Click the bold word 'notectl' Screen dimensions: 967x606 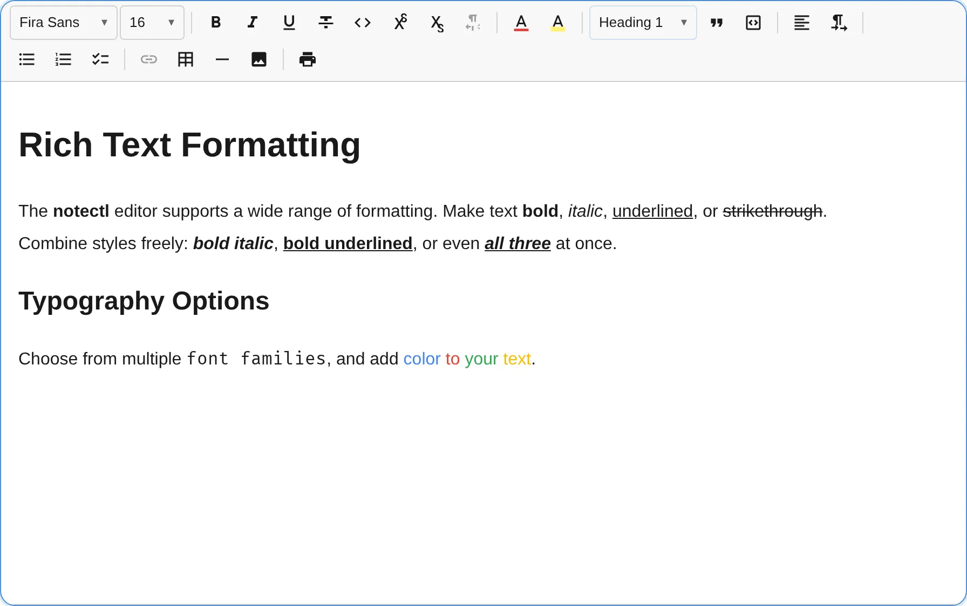(81, 211)
